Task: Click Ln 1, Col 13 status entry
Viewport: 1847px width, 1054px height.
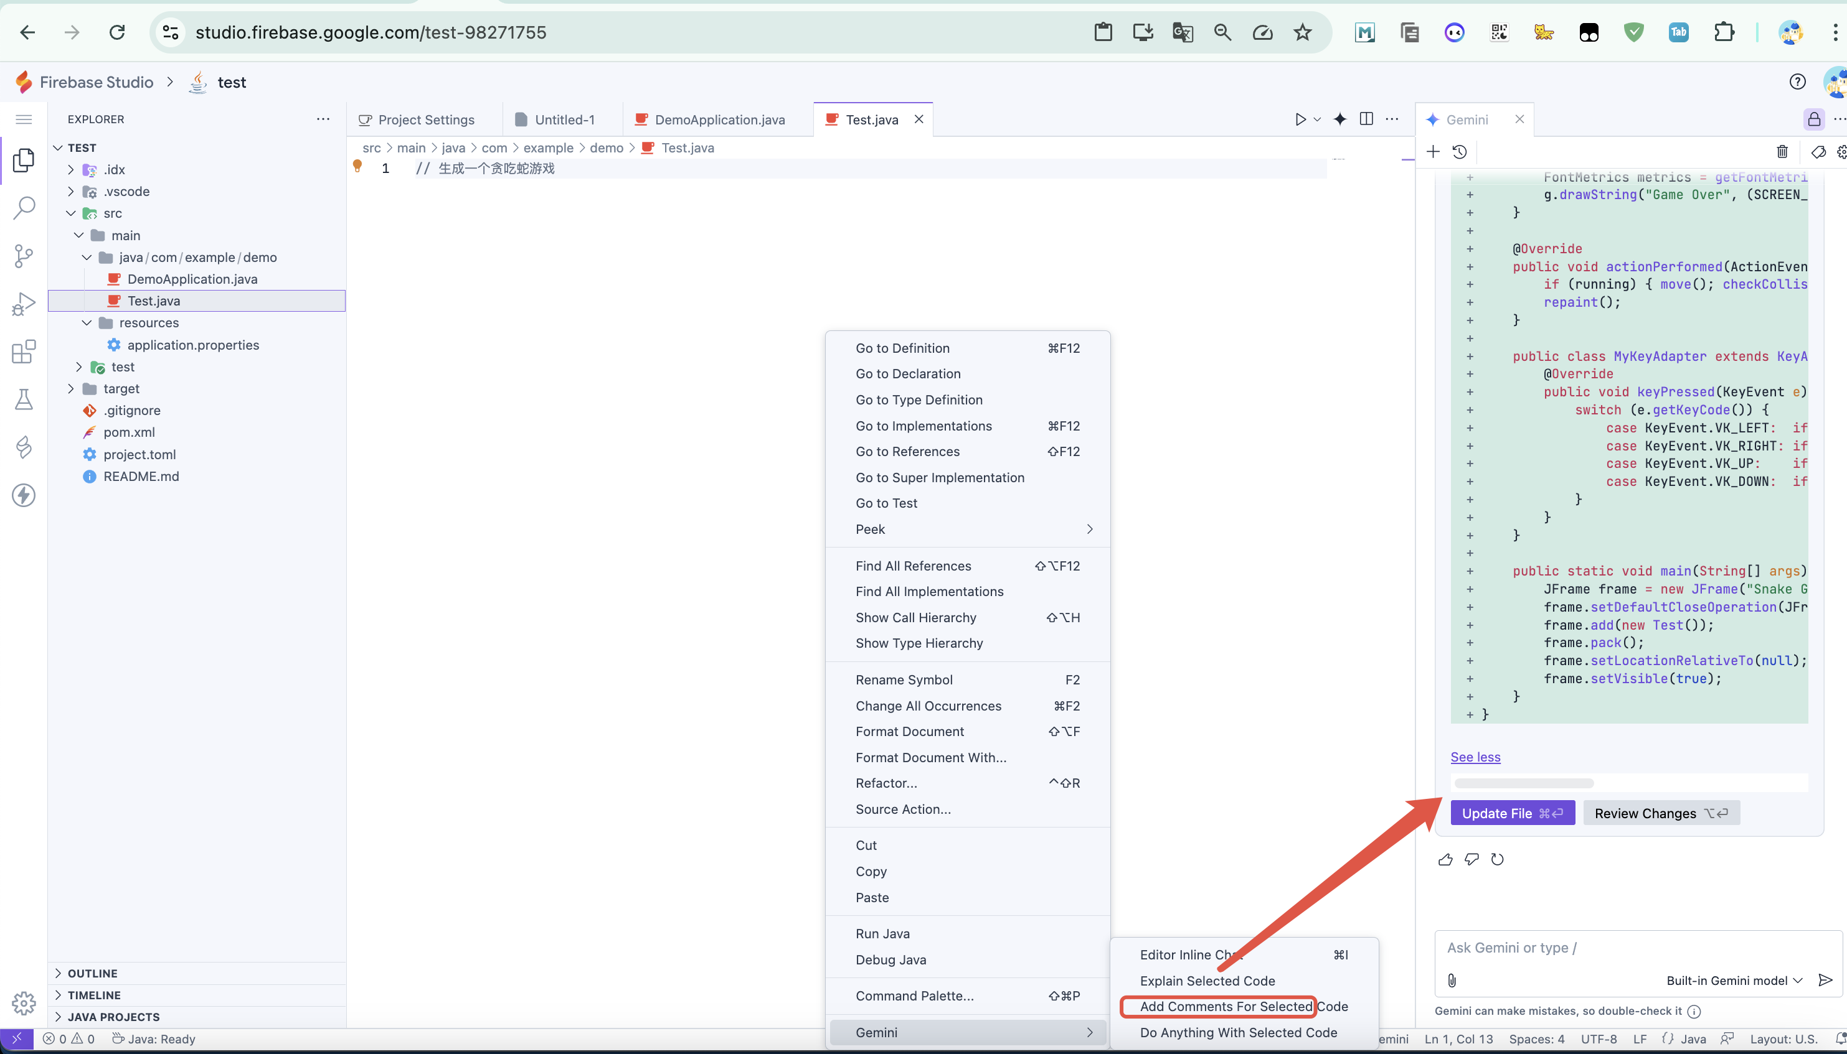Action: 1458,1039
